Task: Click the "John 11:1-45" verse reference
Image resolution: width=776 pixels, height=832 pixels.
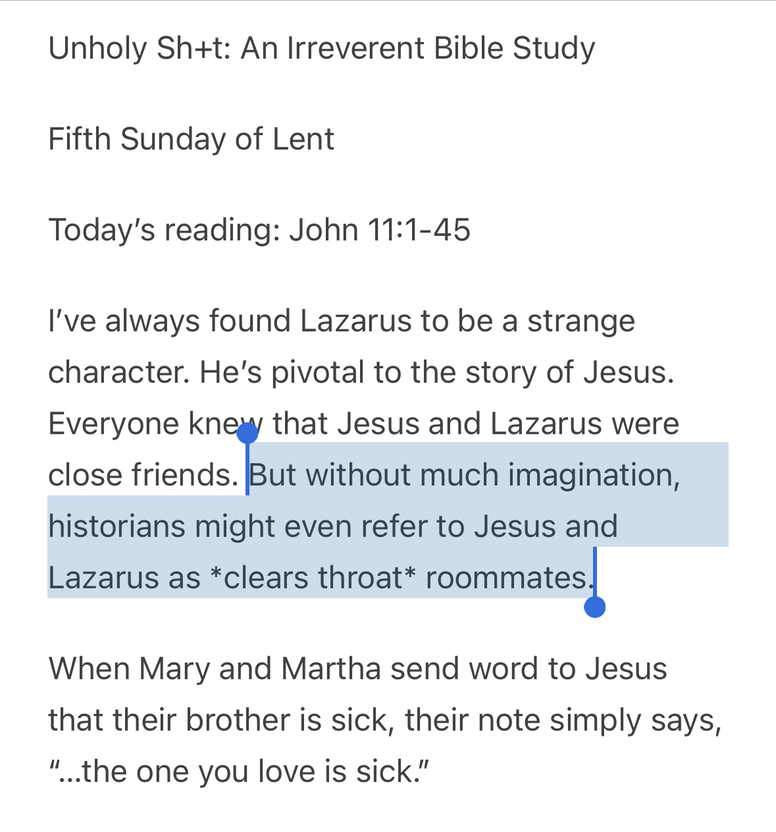Action: pyautogui.click(x=380, y=230)
